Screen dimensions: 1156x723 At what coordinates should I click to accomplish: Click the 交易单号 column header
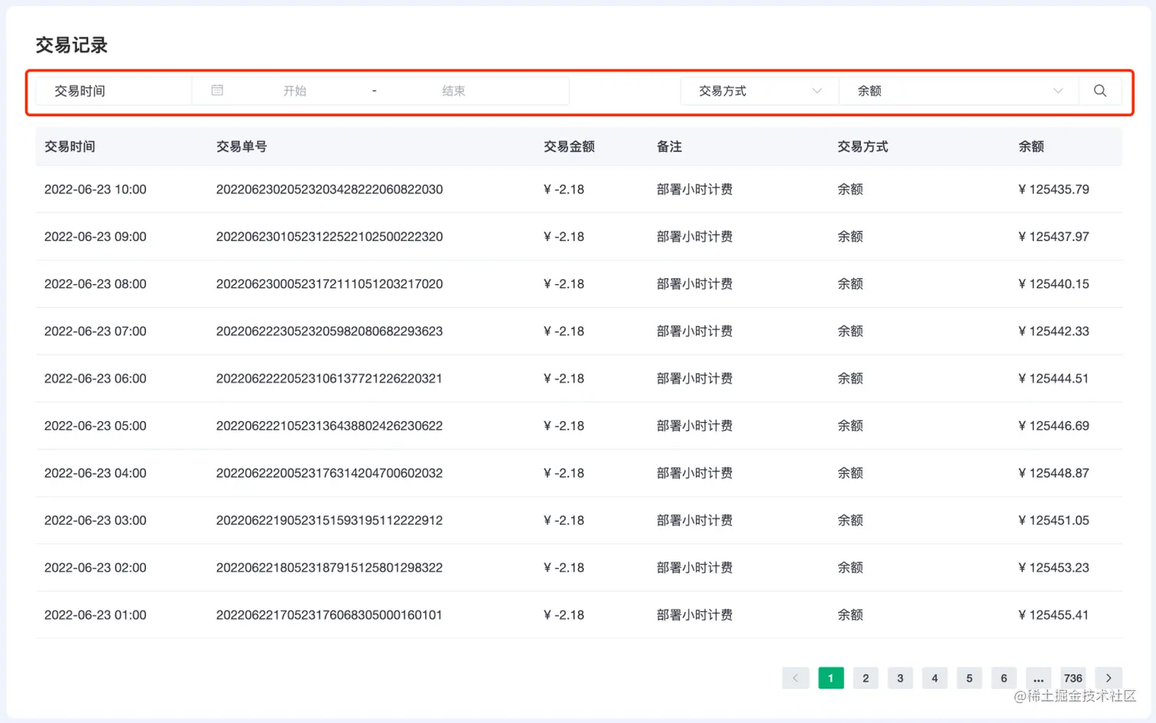click(242, 146)
